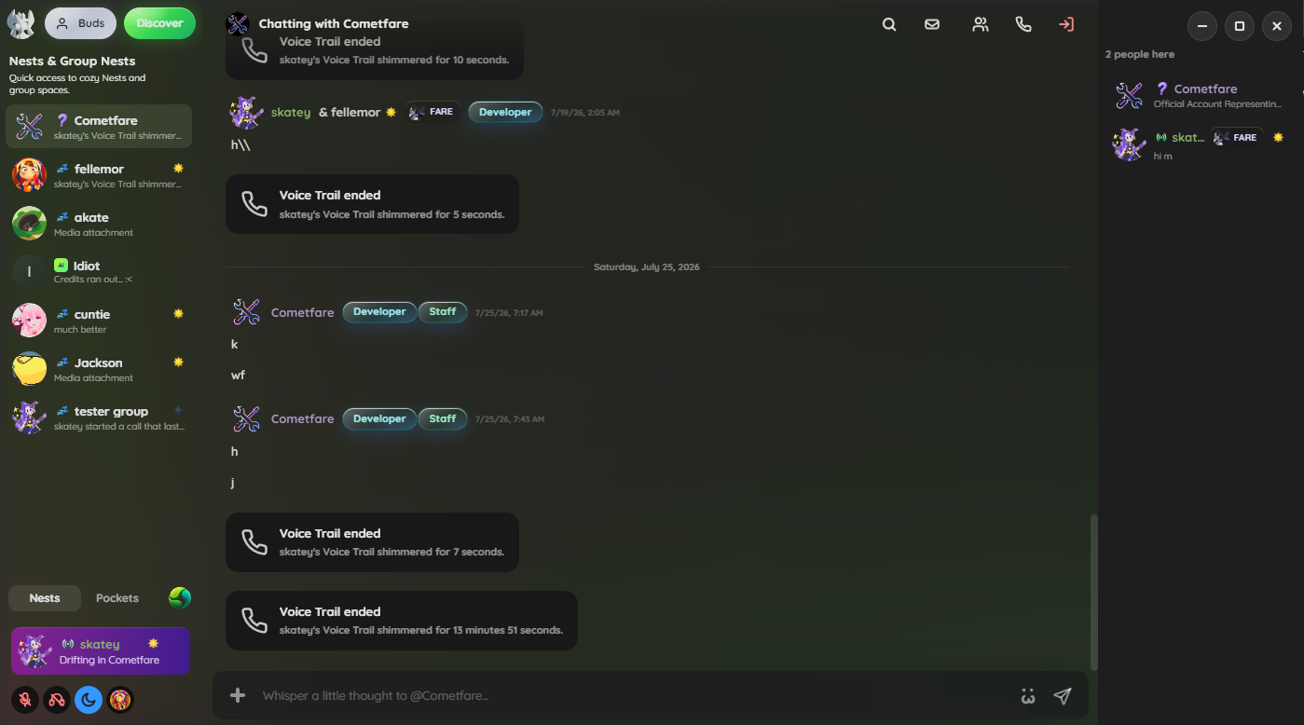
Task: Click Voice Trail ended card for 7 seconds
Action: [372, 542]
